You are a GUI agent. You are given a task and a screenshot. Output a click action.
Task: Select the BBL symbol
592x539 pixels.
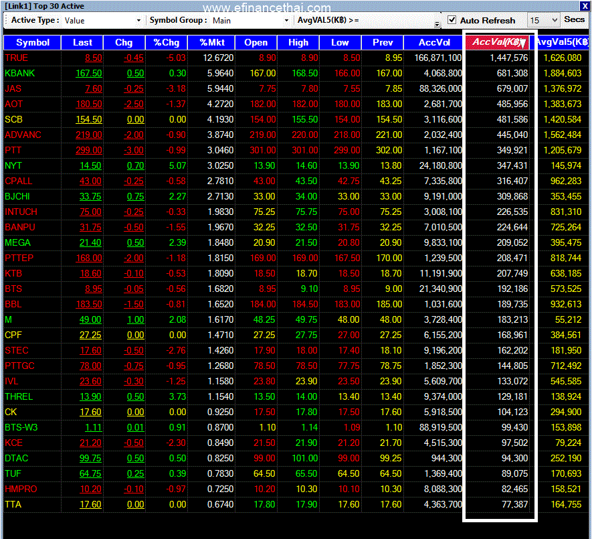tap(13, 304)
